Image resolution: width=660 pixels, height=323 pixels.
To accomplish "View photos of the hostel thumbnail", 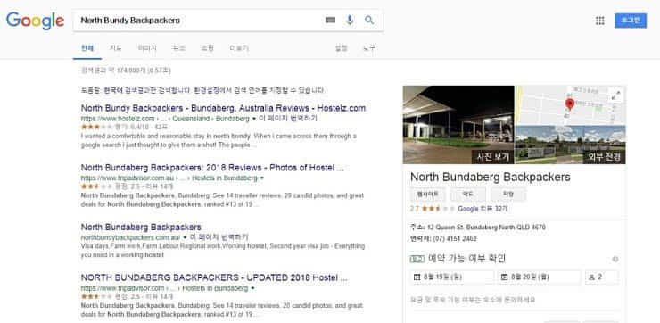I will pos(458,125).
